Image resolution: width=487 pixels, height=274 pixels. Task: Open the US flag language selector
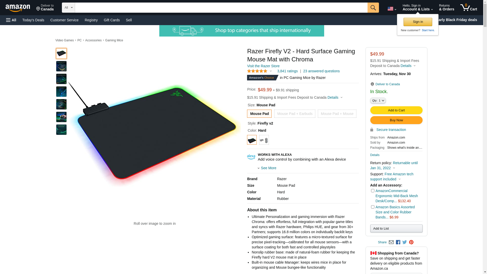coord(392,9)
